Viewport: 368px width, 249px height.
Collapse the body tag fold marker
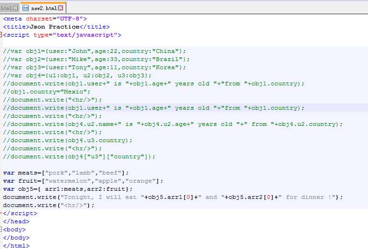coord(1,229)
